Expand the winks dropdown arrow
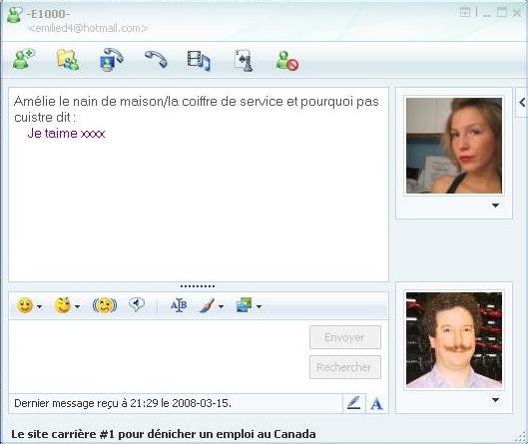 click(77, 306)
